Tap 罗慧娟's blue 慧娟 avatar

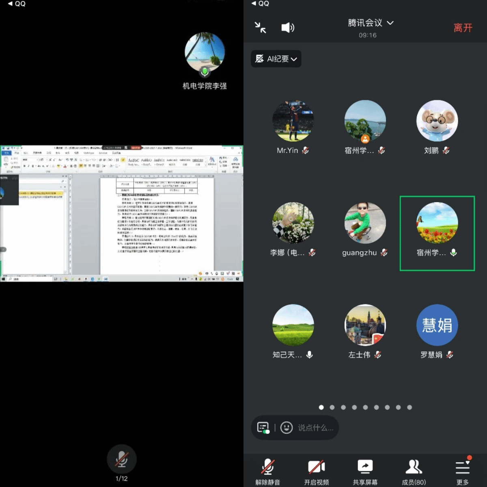pyautogui.click(x=437, y=325)
